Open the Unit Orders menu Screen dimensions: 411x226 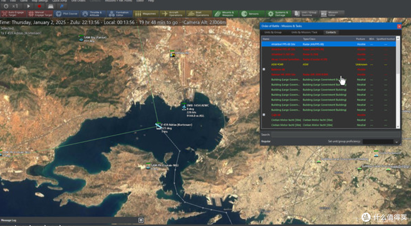(x=78, y=1)
